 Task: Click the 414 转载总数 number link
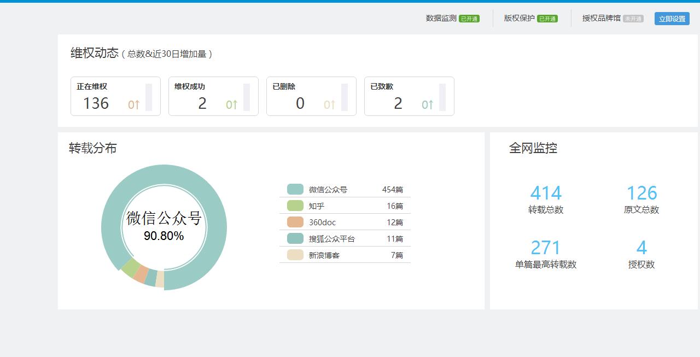[x=545, y=192]
